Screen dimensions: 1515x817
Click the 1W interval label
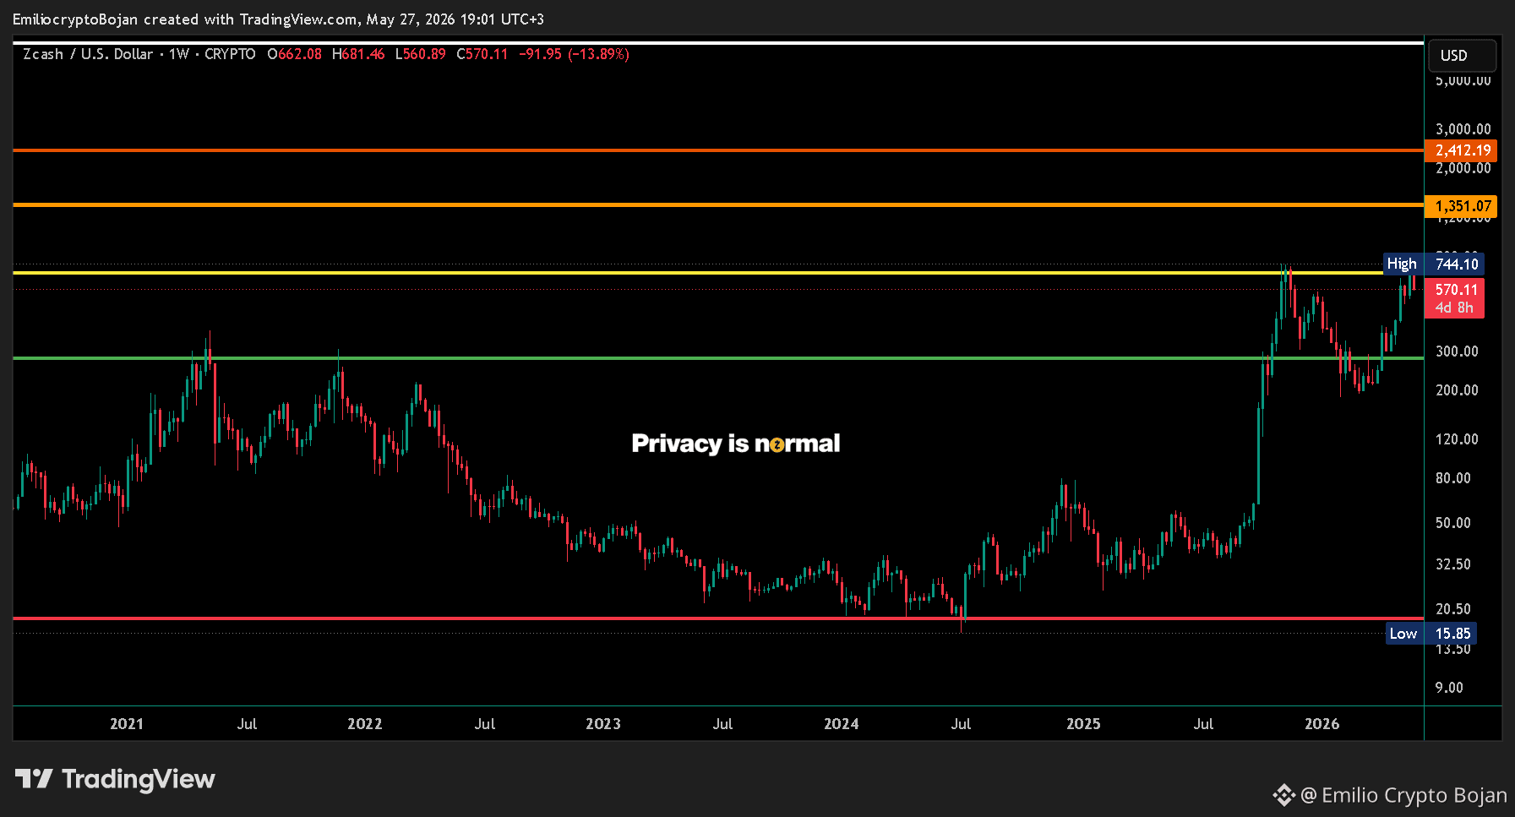pyautogui.click(x=179, y=54)
